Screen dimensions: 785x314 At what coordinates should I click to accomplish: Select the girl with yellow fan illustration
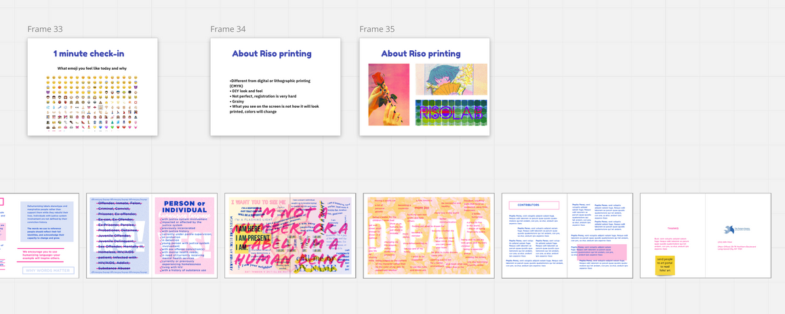tap(451, 79)
